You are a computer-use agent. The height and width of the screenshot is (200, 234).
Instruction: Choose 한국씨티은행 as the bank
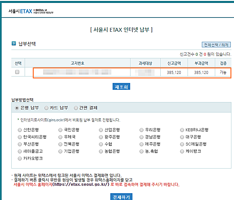pos(20,137)
